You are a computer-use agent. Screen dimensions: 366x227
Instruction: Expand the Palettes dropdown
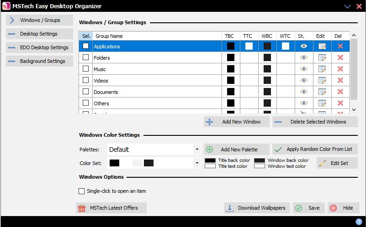pyautogui.click(x=197, y=150)
